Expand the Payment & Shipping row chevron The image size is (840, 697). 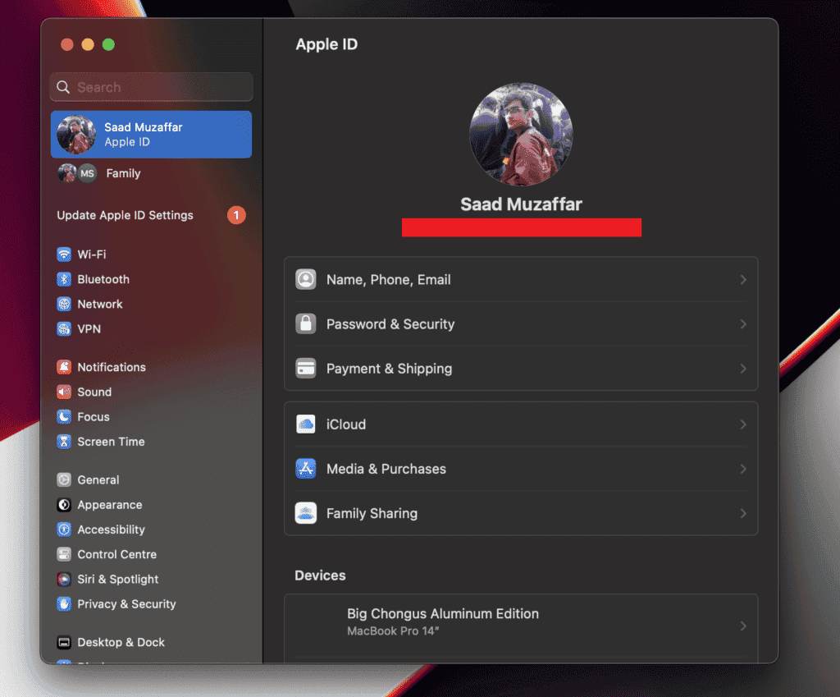pyautogui.click(x=742, y=369)
